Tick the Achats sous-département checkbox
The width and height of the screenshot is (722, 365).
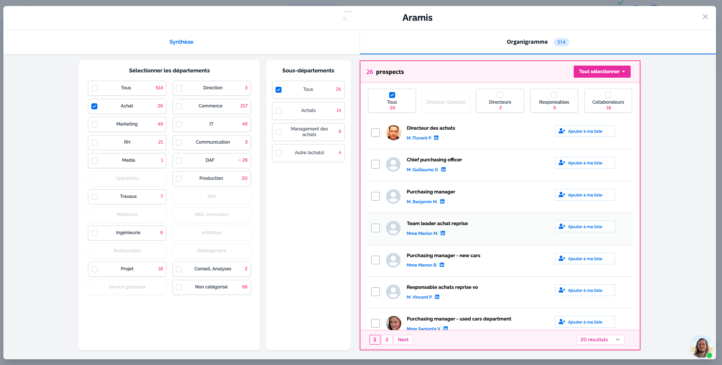point(279,111)
